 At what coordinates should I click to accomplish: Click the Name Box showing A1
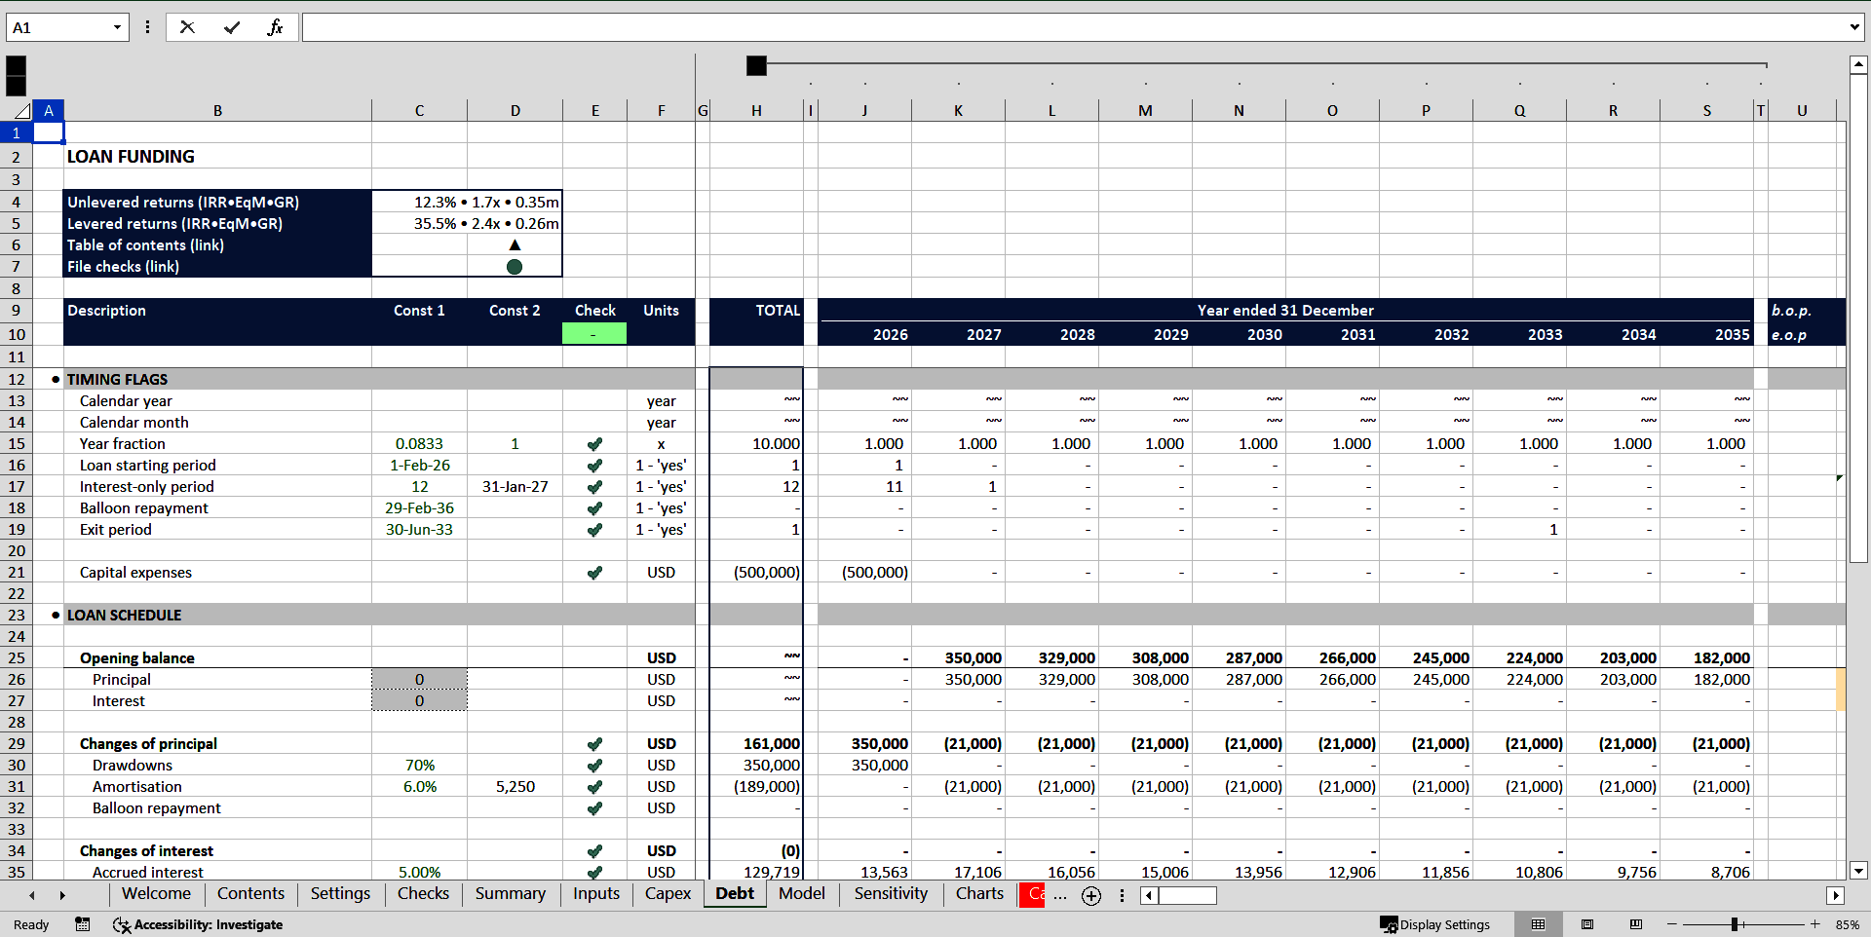click(58, 27)
